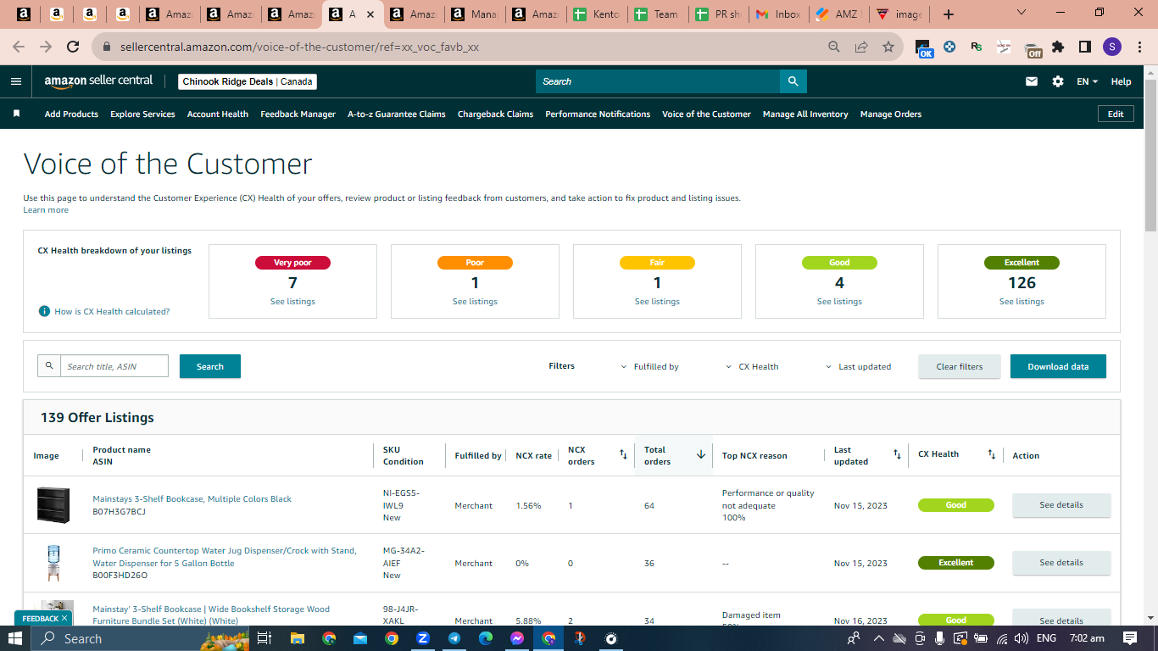Open Primo Ceramic Countertop Water Jug product link
Image resolution: width=1158 pixels, height=651 pixels.
click(x=224, y=557)
